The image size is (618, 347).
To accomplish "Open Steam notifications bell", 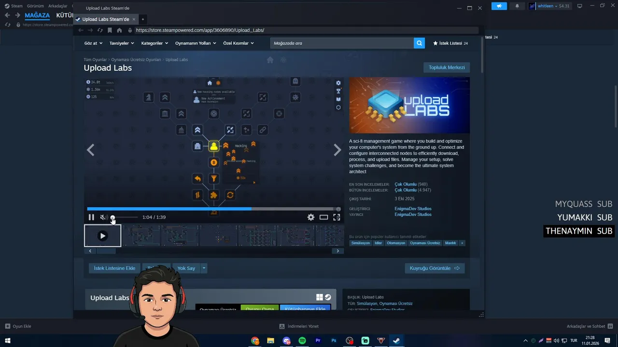I will pos(517,6).
